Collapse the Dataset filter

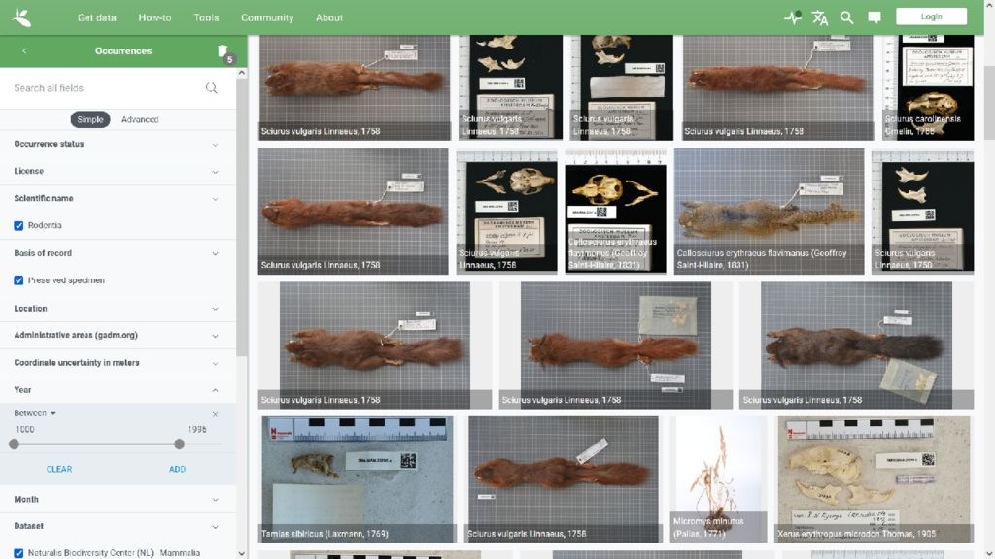click(118, 526)
